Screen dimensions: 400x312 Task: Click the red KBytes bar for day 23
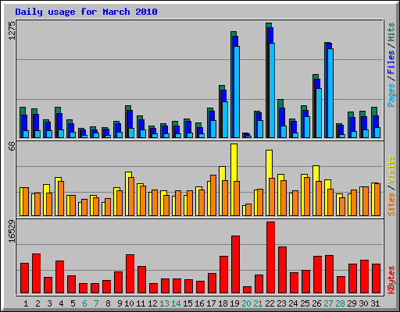pyautogui.click(x=282, y=270)
